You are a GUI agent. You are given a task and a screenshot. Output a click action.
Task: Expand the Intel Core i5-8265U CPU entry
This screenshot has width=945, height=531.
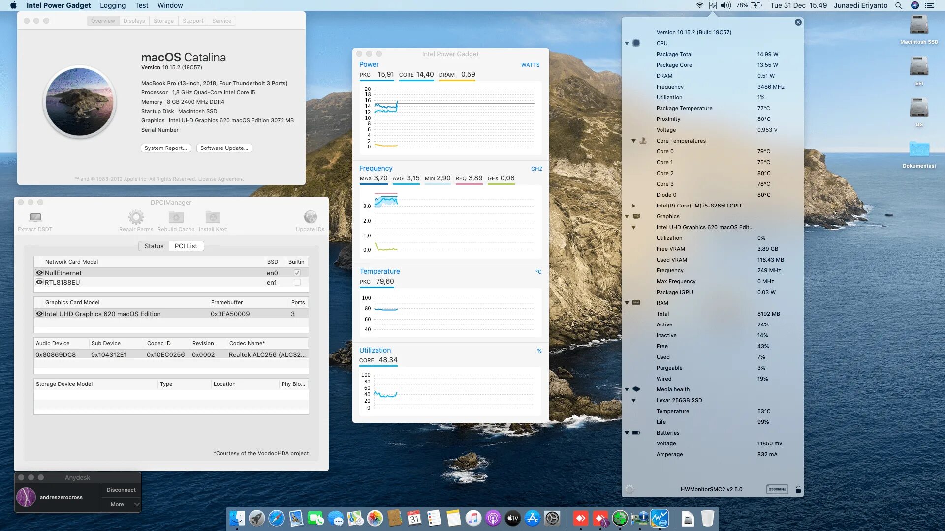[x=633, y=206]
